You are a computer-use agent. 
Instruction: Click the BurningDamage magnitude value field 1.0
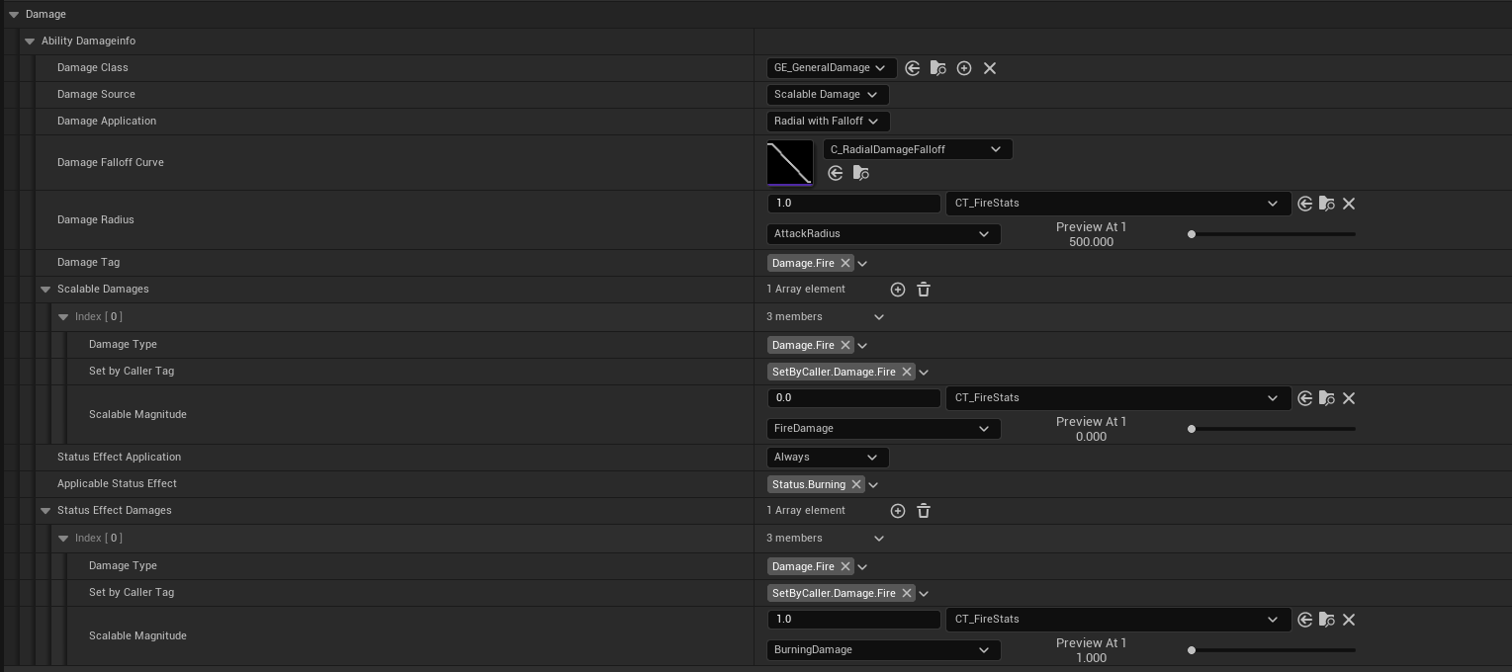coord(853,620)
